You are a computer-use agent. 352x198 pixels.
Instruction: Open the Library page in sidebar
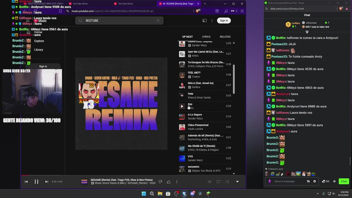pos(39,50)
